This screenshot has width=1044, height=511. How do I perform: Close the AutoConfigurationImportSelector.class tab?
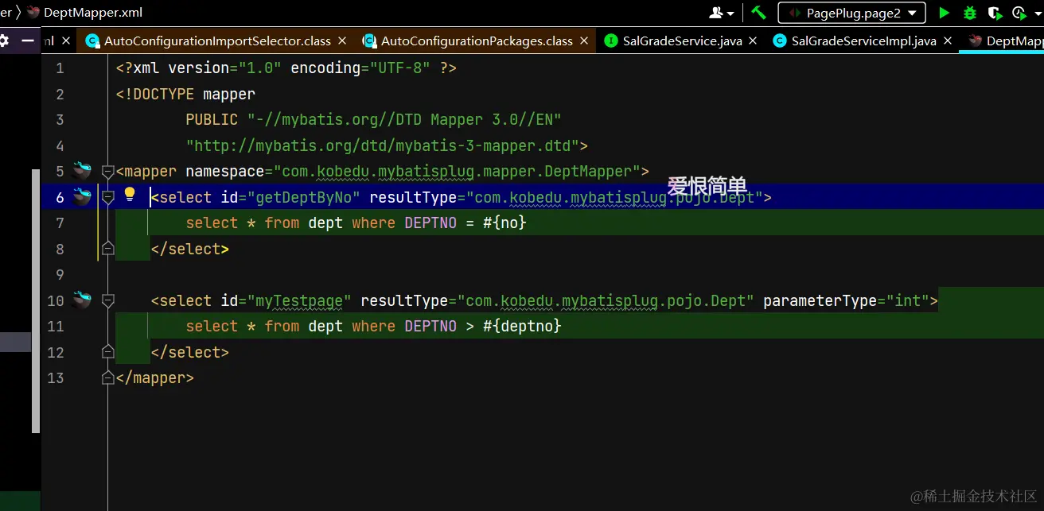tap(342, 40)
